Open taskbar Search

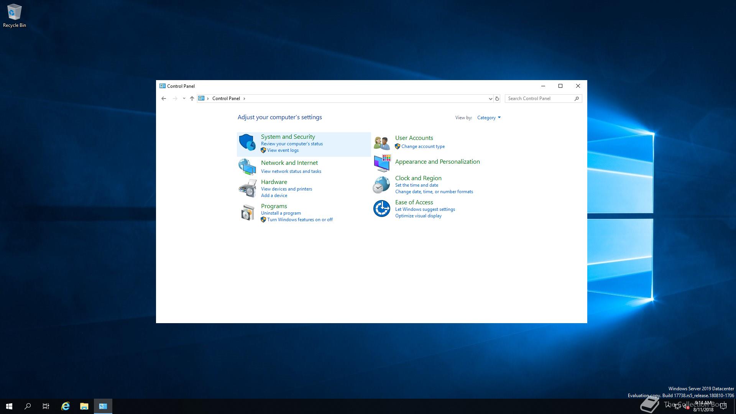28,406
